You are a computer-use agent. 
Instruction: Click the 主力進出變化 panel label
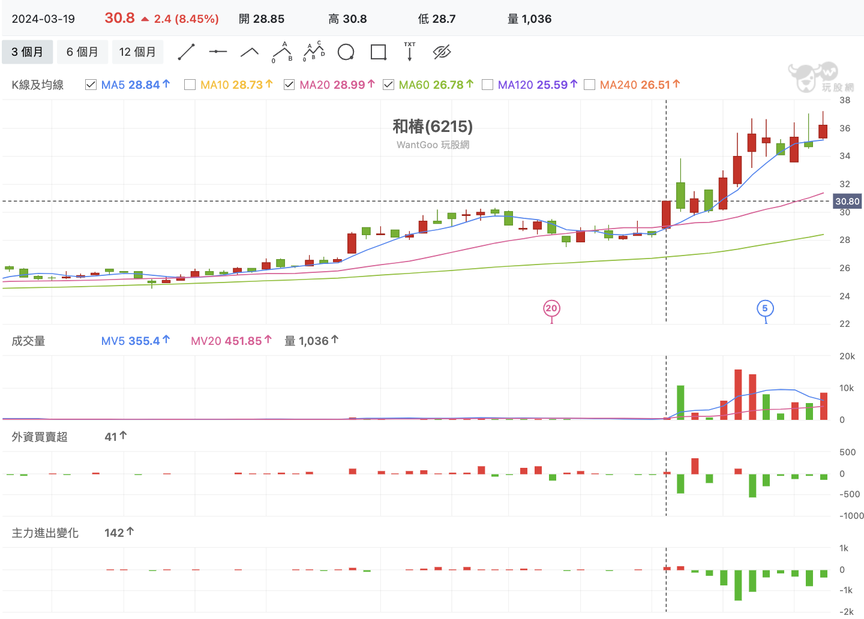[x=45, y=533]
